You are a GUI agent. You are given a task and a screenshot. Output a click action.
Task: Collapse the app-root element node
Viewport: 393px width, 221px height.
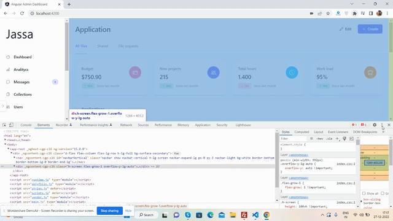(8, 149)
